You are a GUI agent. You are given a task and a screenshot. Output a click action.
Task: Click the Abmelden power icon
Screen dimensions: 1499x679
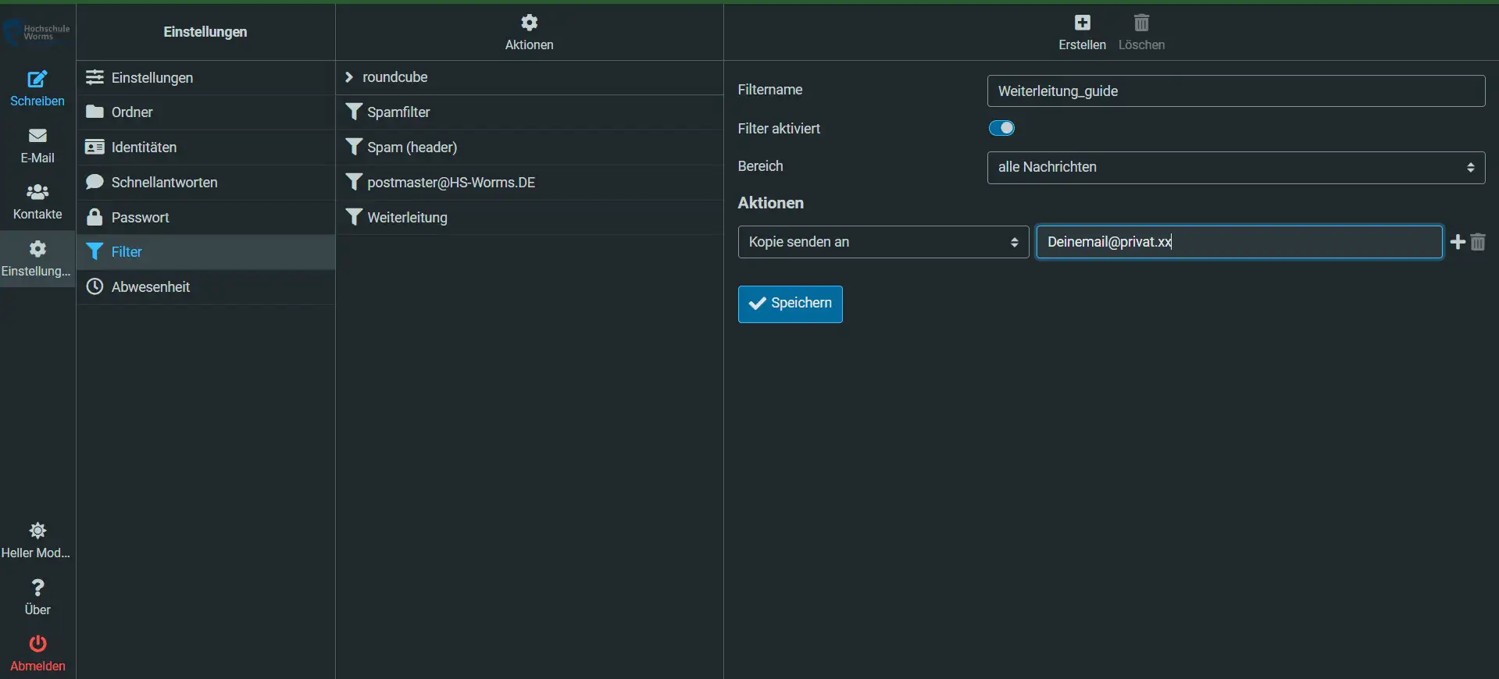pos(37,645)
